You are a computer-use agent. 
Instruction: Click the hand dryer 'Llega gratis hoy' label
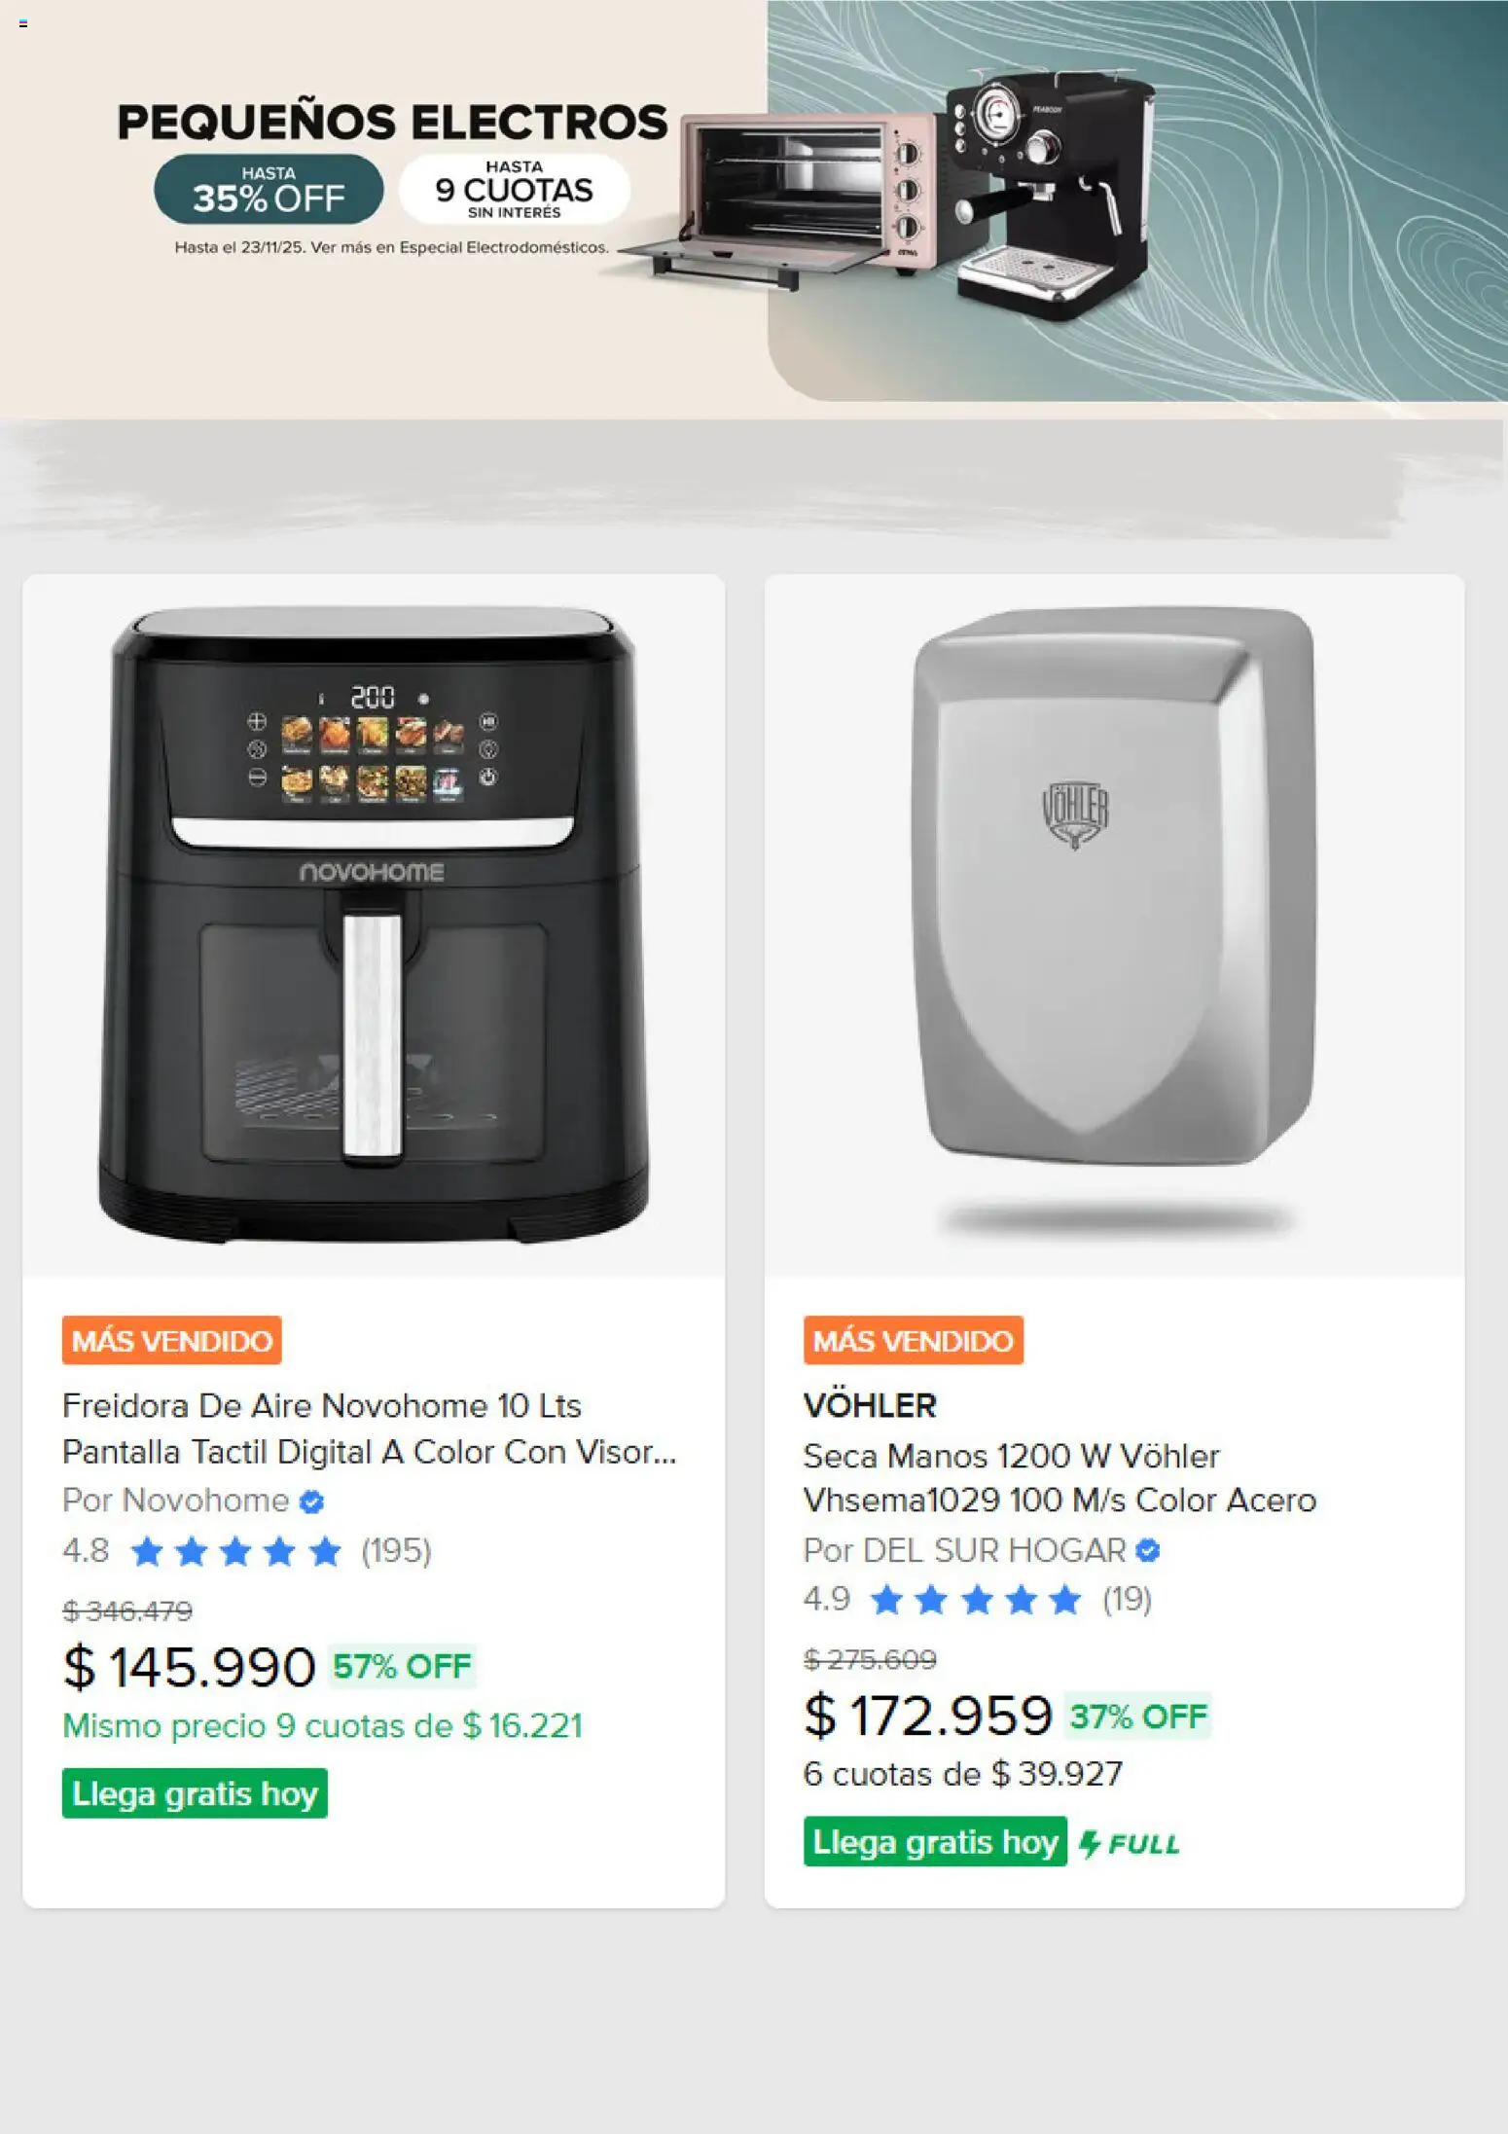click(935, 1842)
